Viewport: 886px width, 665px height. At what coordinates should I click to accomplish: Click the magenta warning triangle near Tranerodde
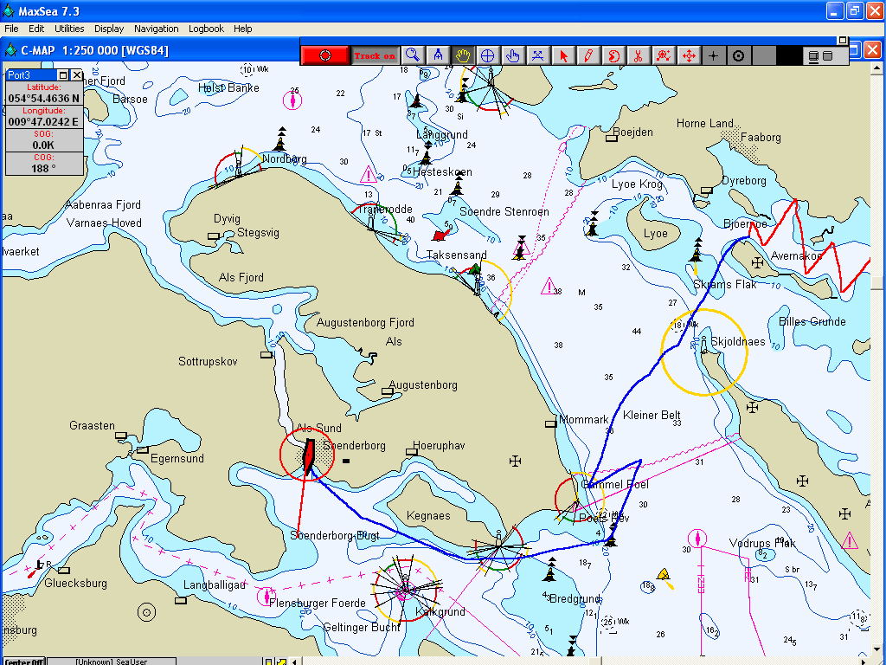(x=369, y=174)
